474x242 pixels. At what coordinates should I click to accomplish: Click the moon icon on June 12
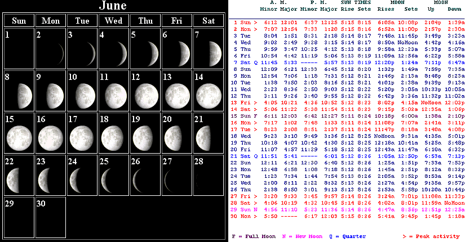click(146, 94)
